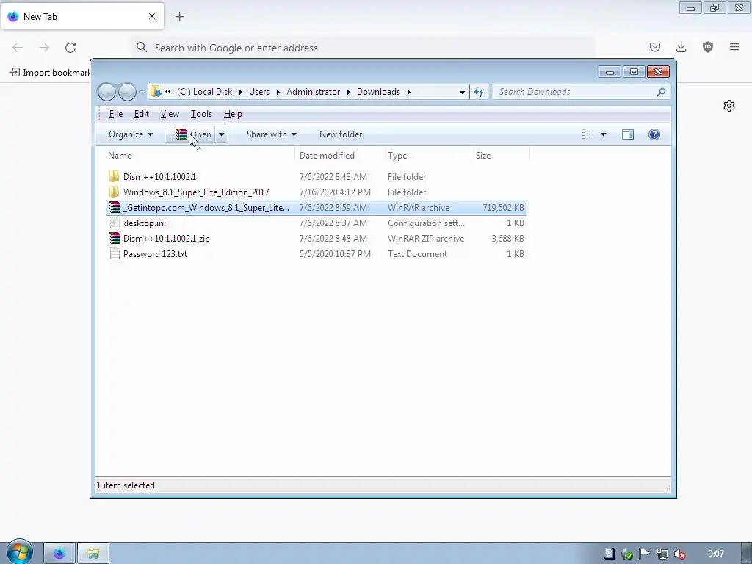Click the Save to Pocket icon in Firefox

point(654,47)
